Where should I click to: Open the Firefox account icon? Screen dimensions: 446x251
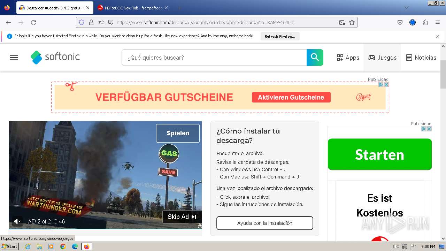point(413,22)
